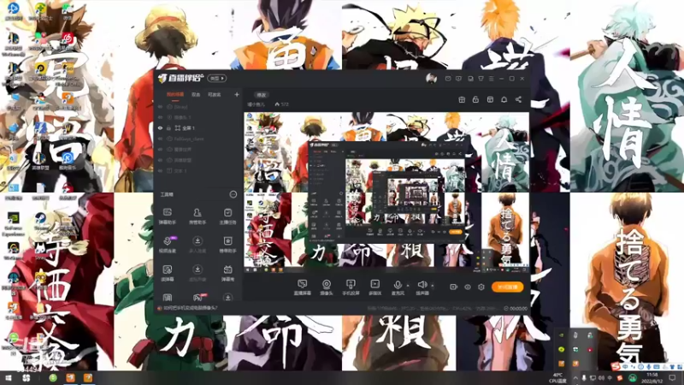Screen dimensions: 684x385
Task: Click the record video icon beside start button
Action: 453,287
